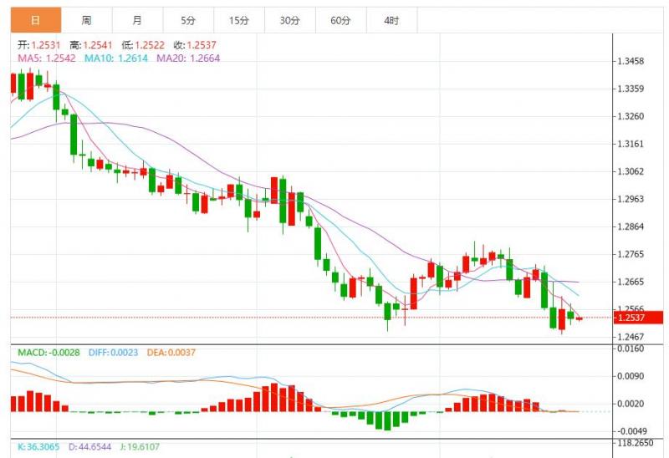Click the MA20: 1.2664 indicator label
The width and height of the screenshot is (669, 458).
(x=188, y=58)
